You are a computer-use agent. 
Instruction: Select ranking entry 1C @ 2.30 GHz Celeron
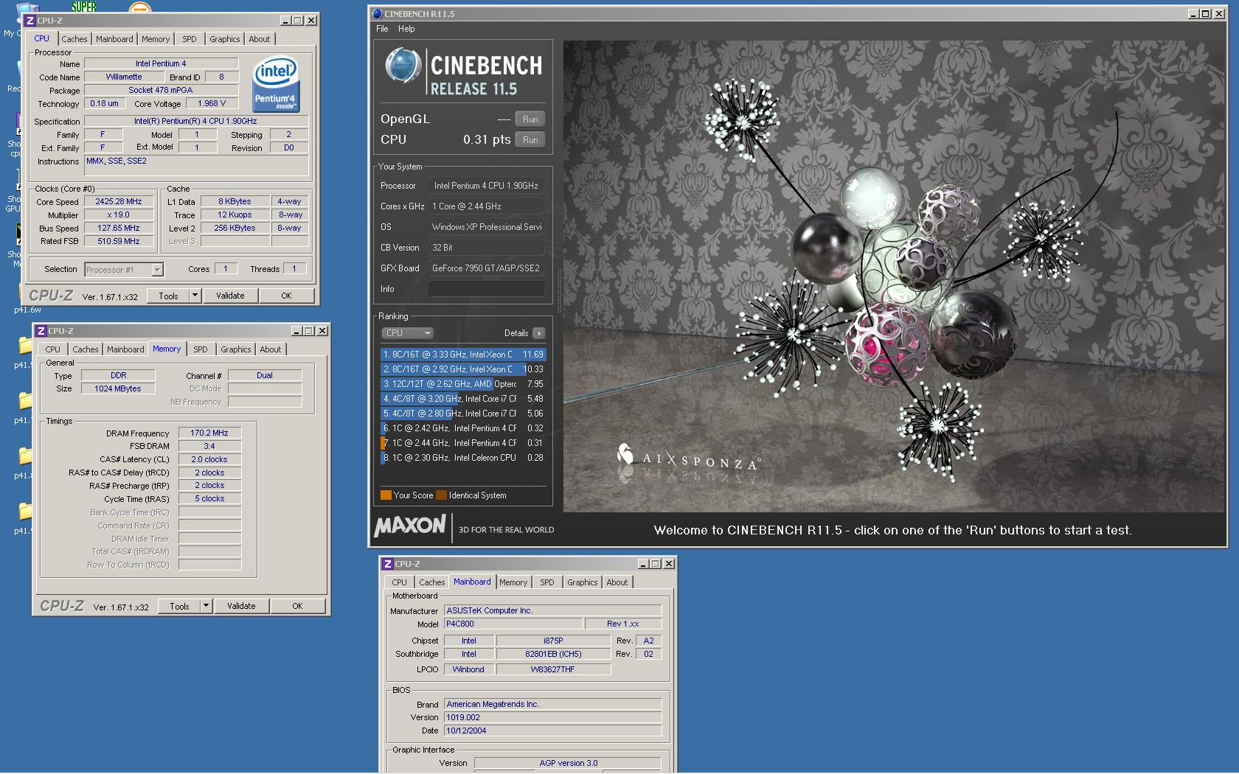(x=463, y=458)
